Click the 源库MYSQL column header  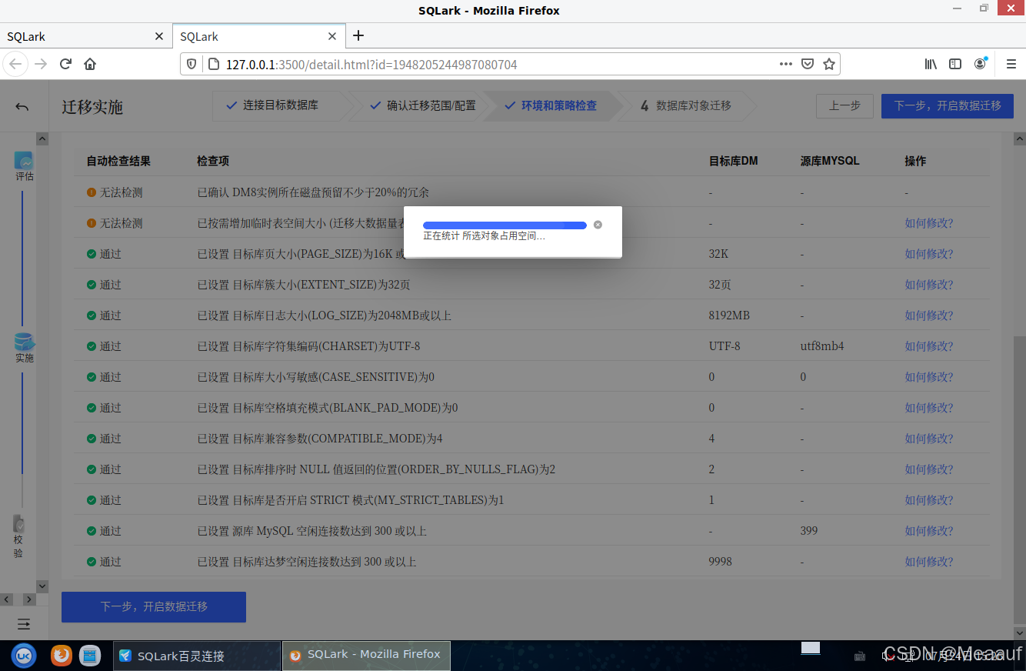point(830,162)
